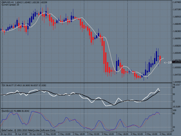The width and height of the screenshot is (181, 136).
Task: Click the 1.66915 price level label
Action: coord(177,17)
